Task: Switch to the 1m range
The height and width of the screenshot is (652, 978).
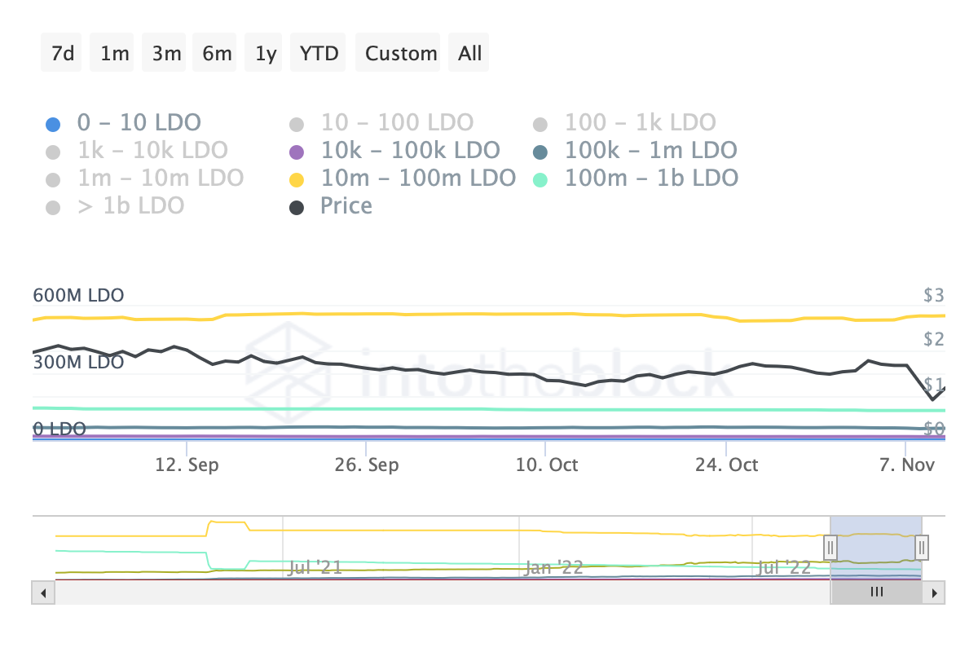Action: (x=114, y=54)
